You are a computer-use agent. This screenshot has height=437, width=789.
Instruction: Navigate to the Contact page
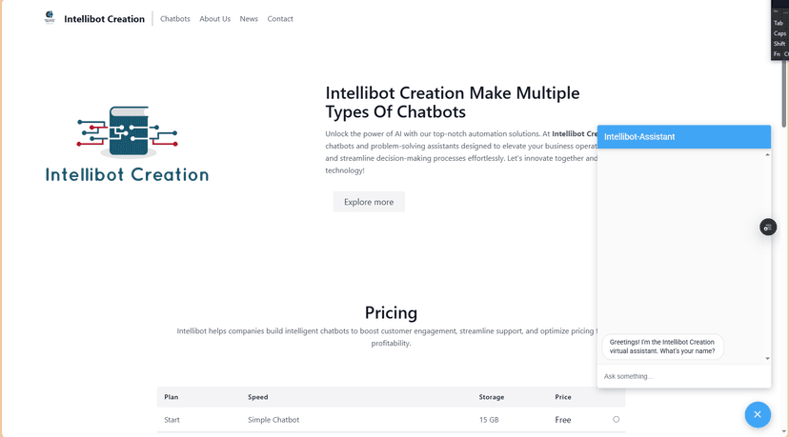coord(280,19)
